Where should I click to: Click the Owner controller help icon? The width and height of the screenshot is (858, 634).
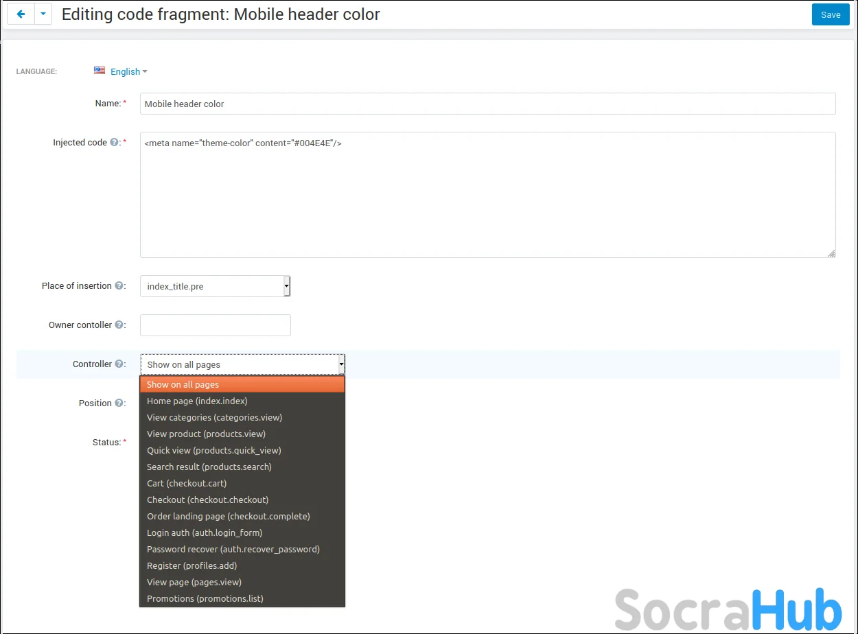pos(119,325)
